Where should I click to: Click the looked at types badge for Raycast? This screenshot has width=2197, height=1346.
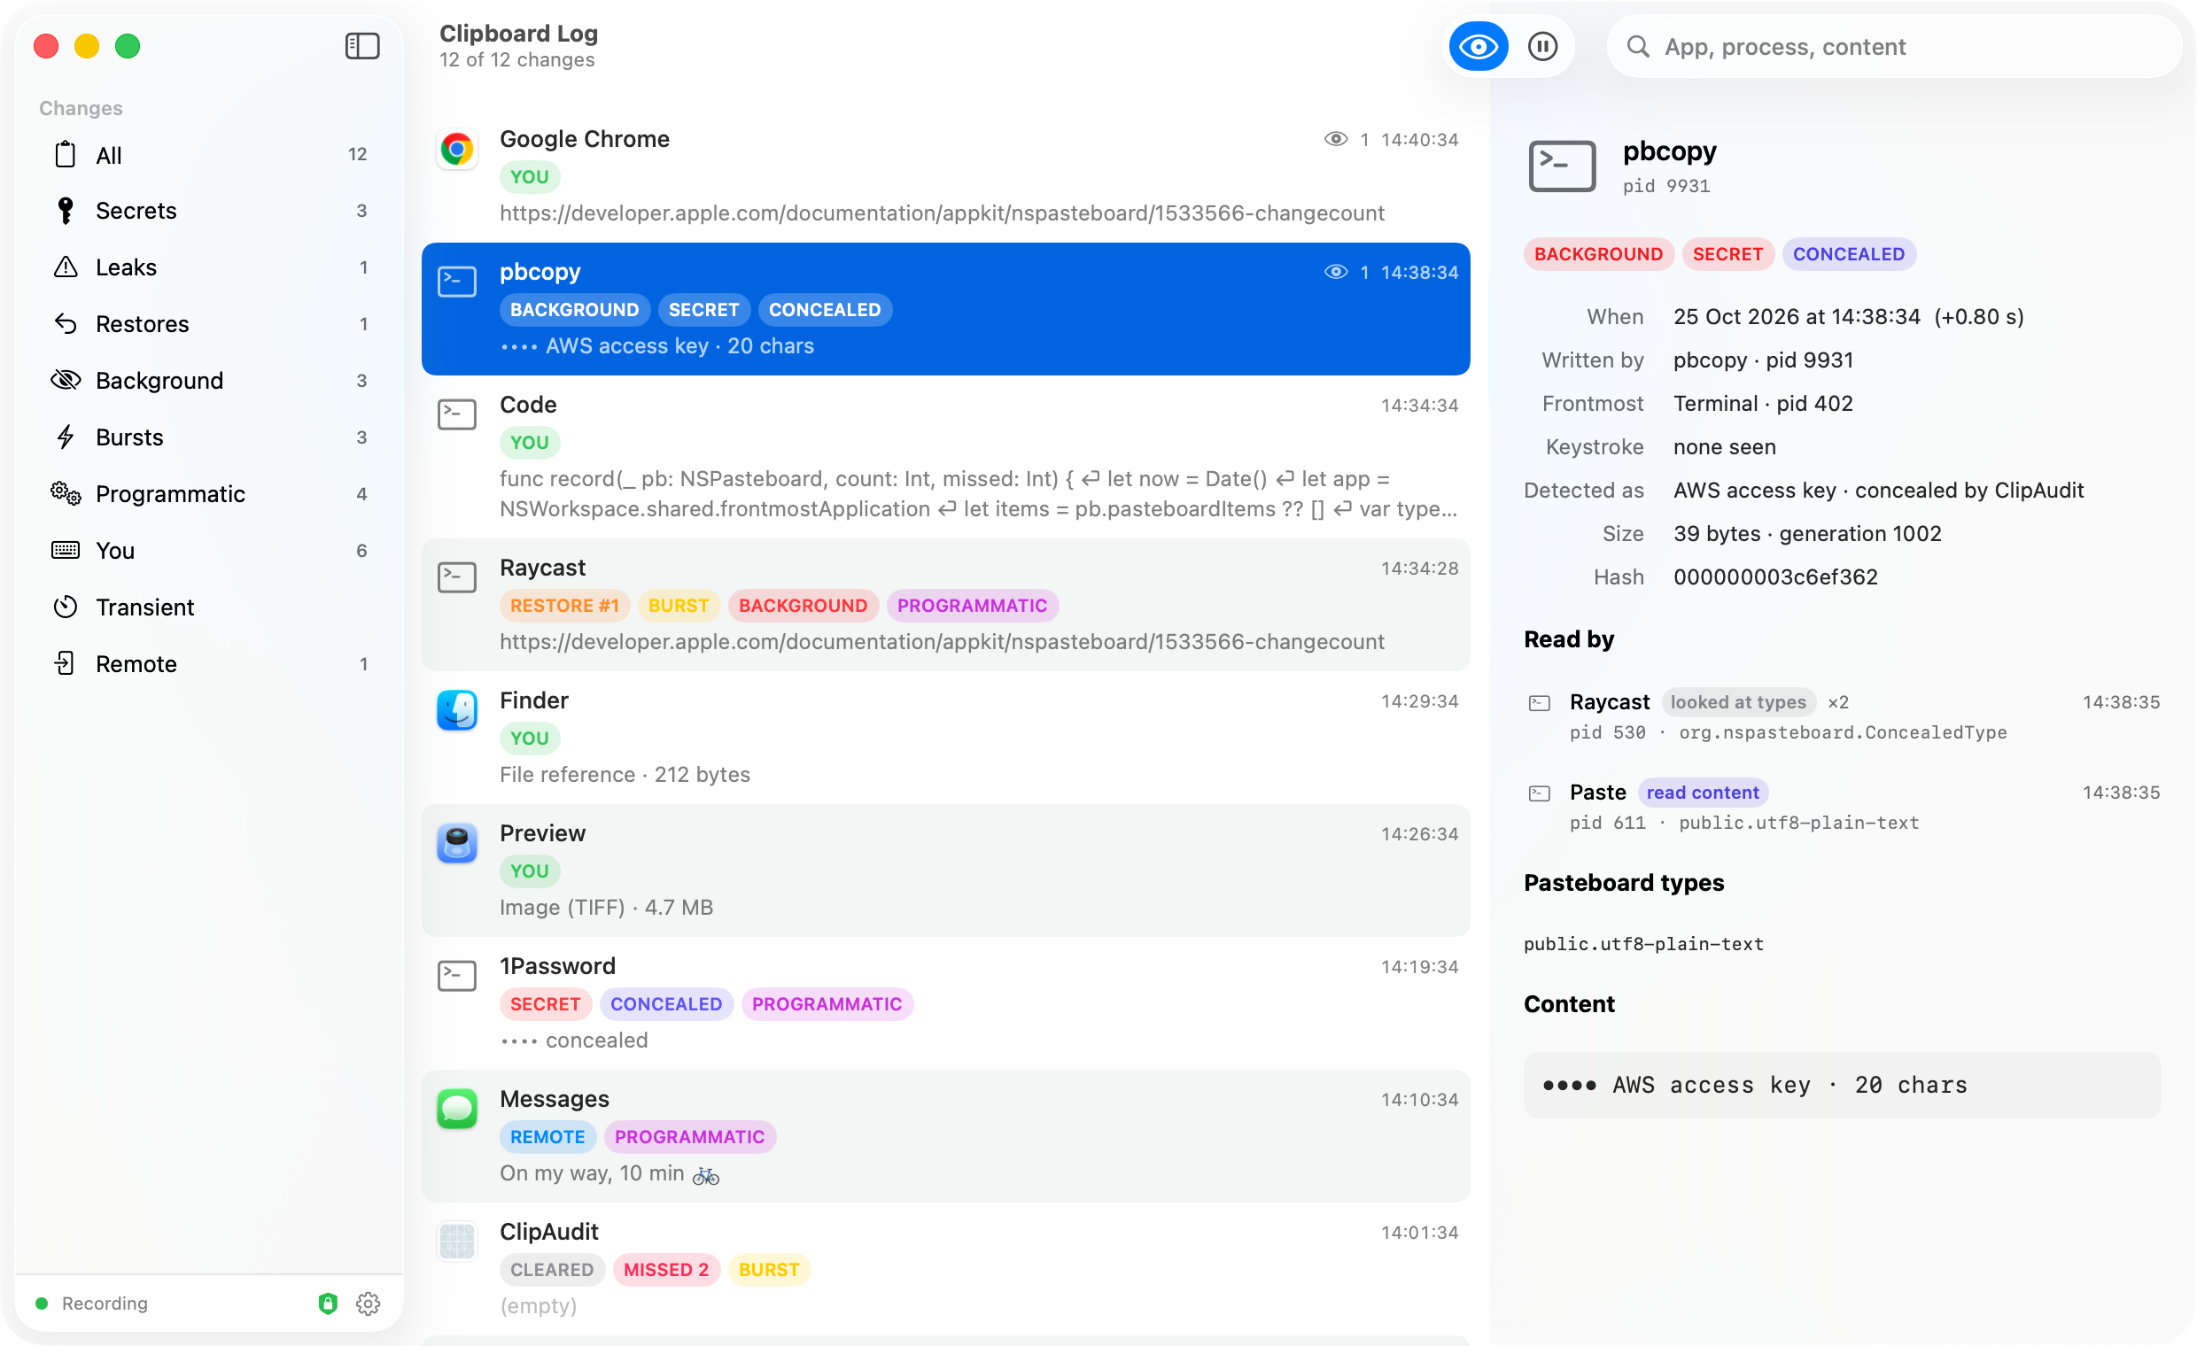click(x=1737, y=702)
